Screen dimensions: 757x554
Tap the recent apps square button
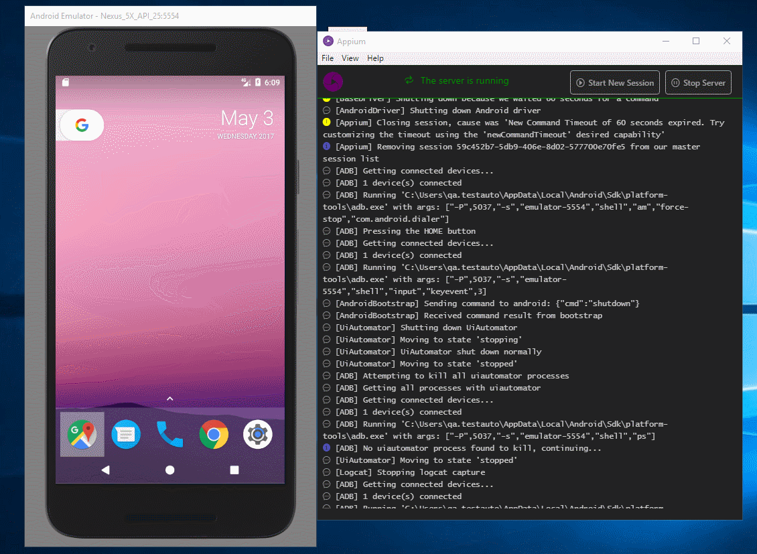tap(234, 470)
